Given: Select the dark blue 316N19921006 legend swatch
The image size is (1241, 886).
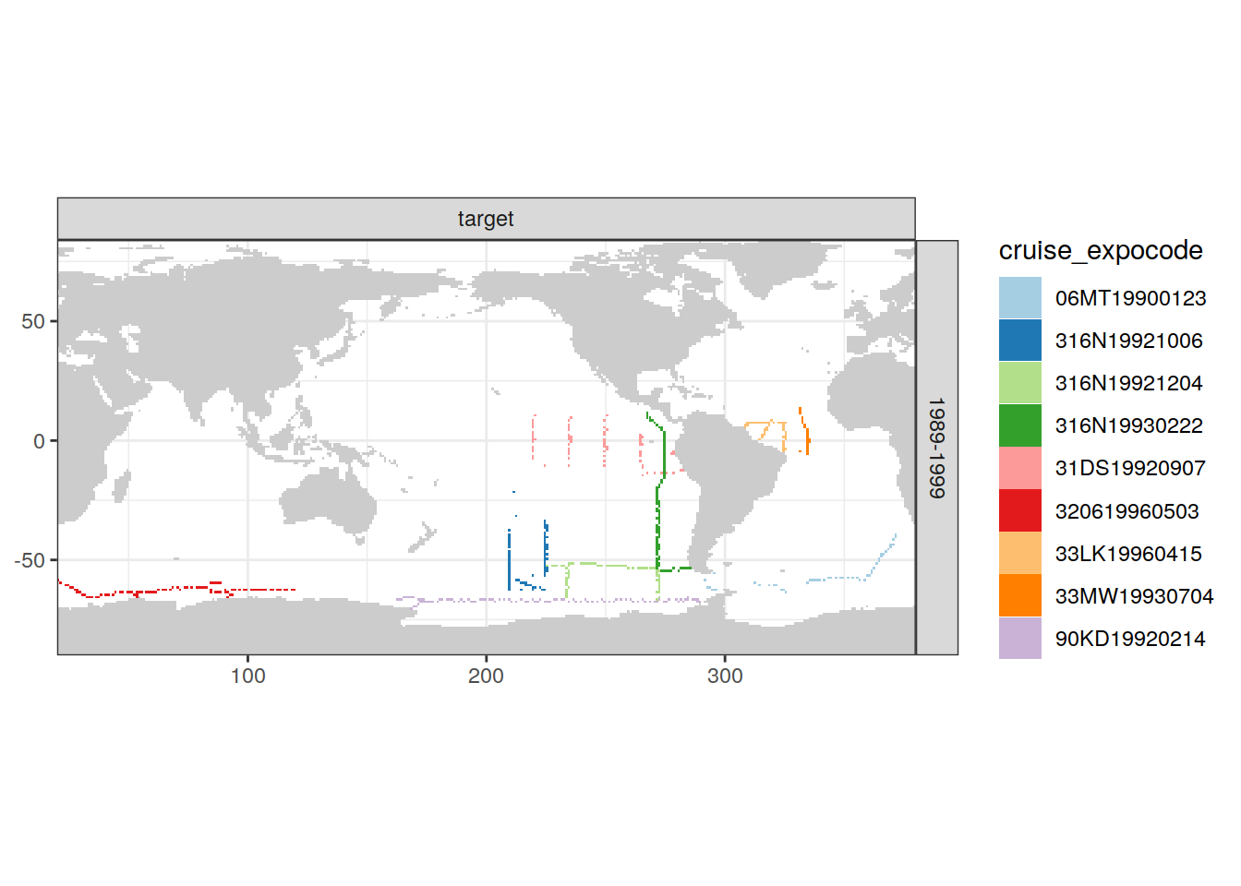Looking at the screenshot, I should click(x=1019, y=341).
